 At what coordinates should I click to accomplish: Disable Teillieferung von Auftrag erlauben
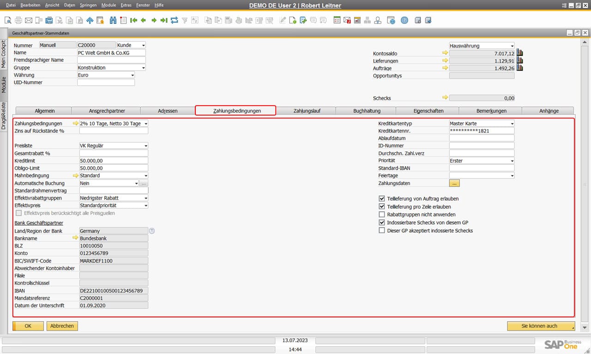click(x=382, y=198)
